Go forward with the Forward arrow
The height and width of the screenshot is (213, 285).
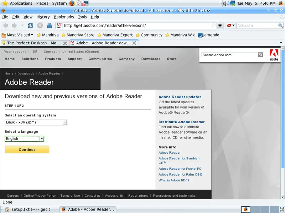14,26
